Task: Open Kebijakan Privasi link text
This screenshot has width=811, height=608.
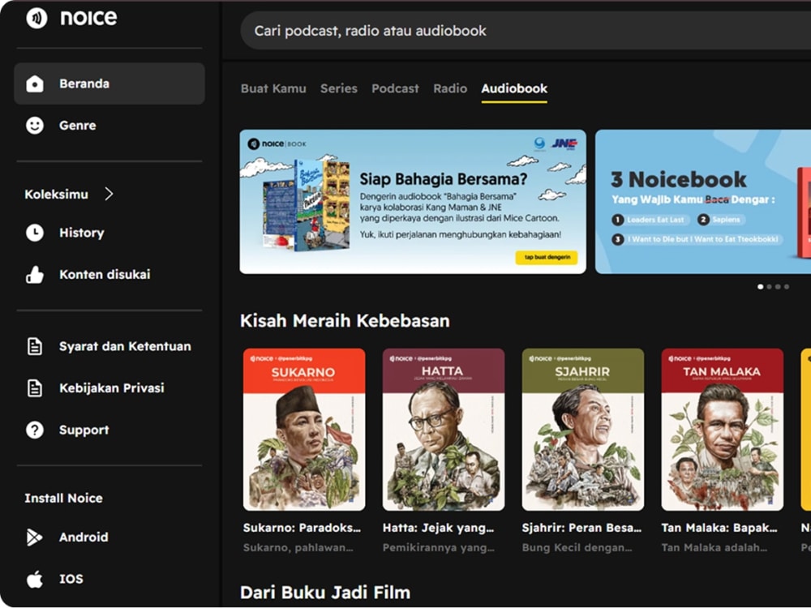Action: 112,387
